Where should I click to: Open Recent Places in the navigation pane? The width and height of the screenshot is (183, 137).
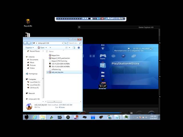(33, 51)
